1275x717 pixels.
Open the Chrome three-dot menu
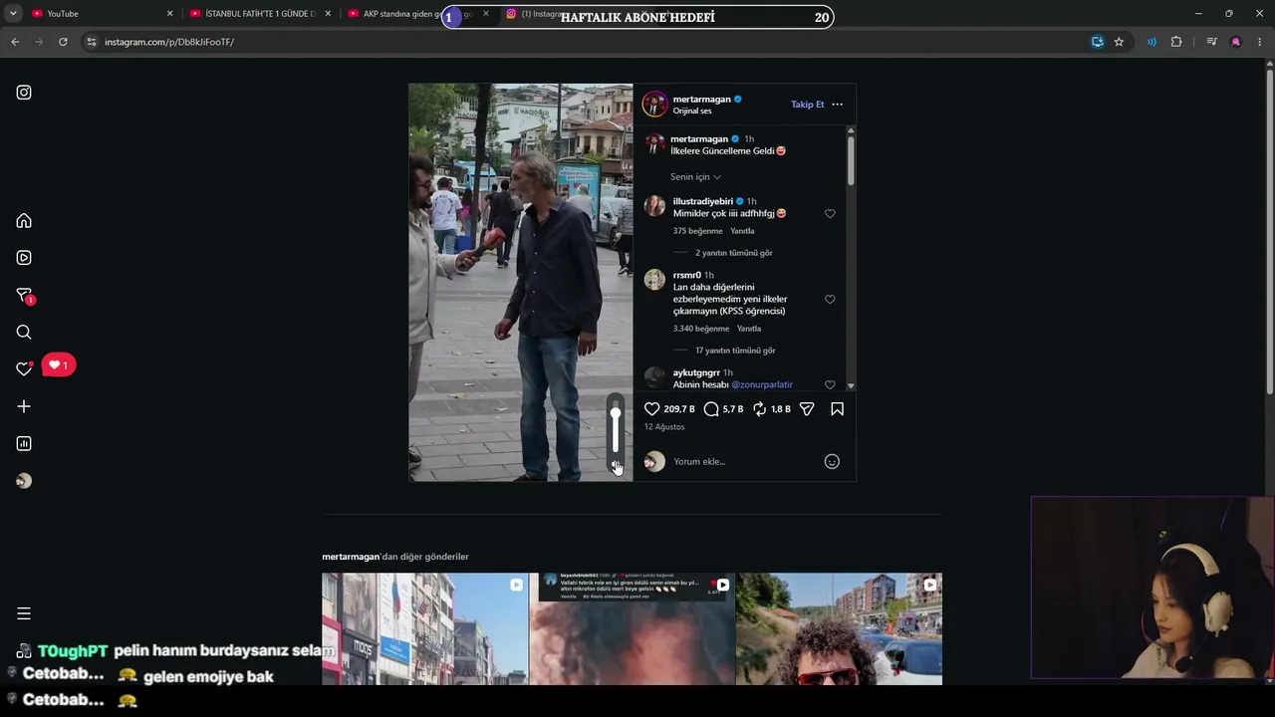(1260, 42)
